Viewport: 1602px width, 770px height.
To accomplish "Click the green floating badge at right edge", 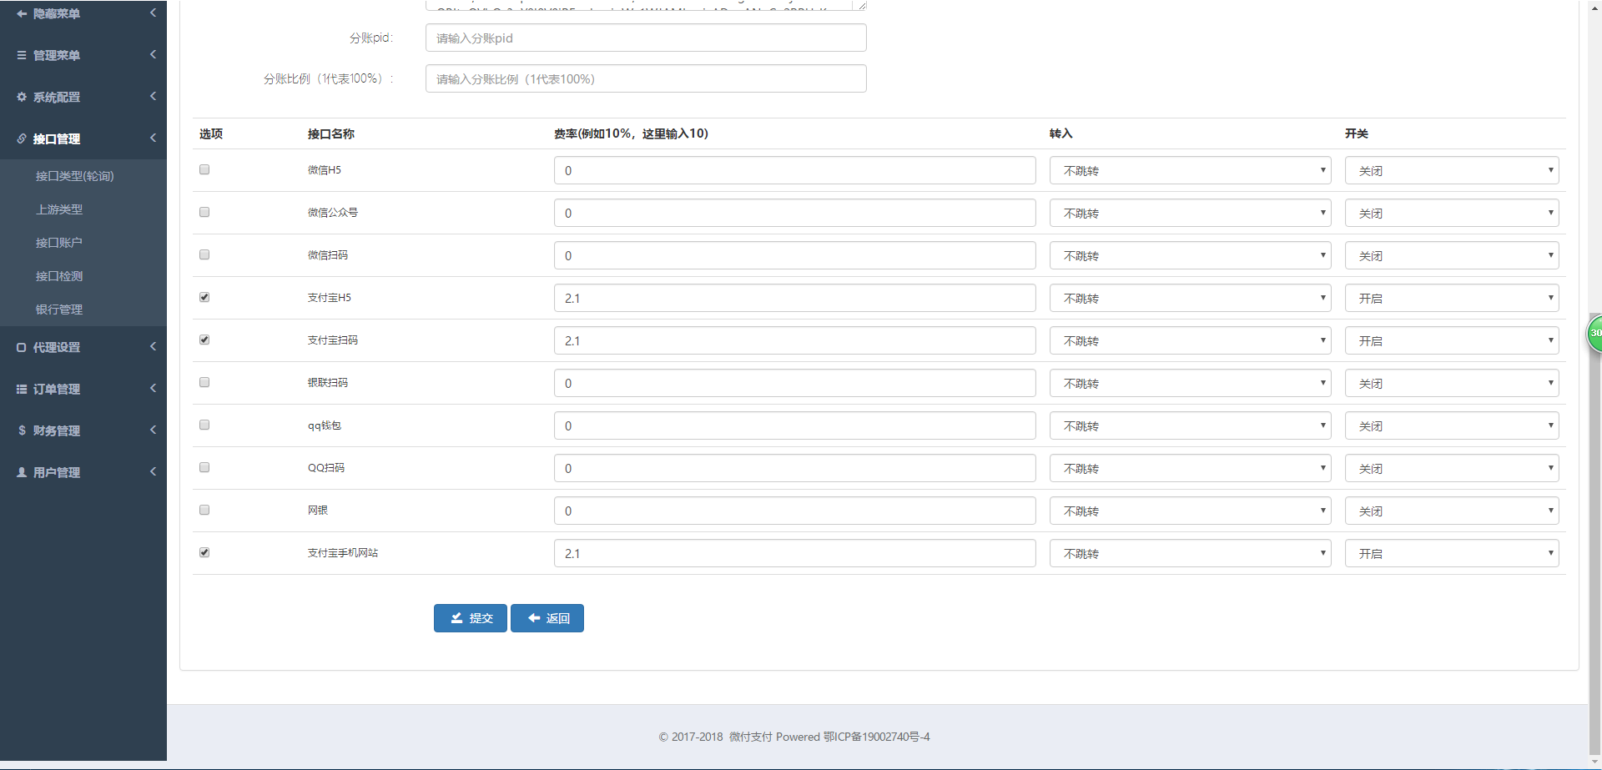I will point(1594,333).
